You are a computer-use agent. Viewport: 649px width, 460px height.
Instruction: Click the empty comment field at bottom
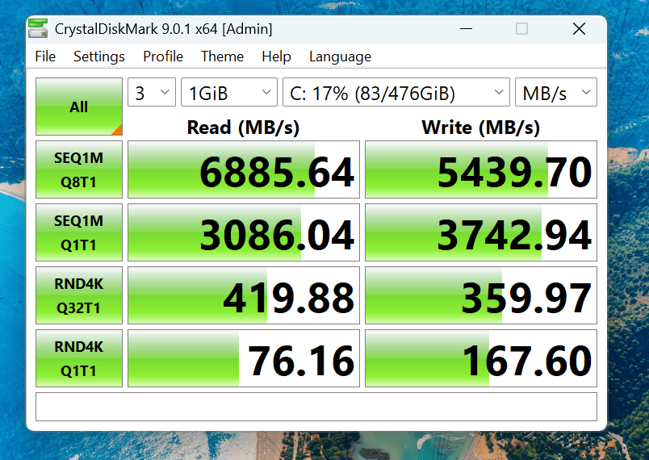[x=316, y=407]
